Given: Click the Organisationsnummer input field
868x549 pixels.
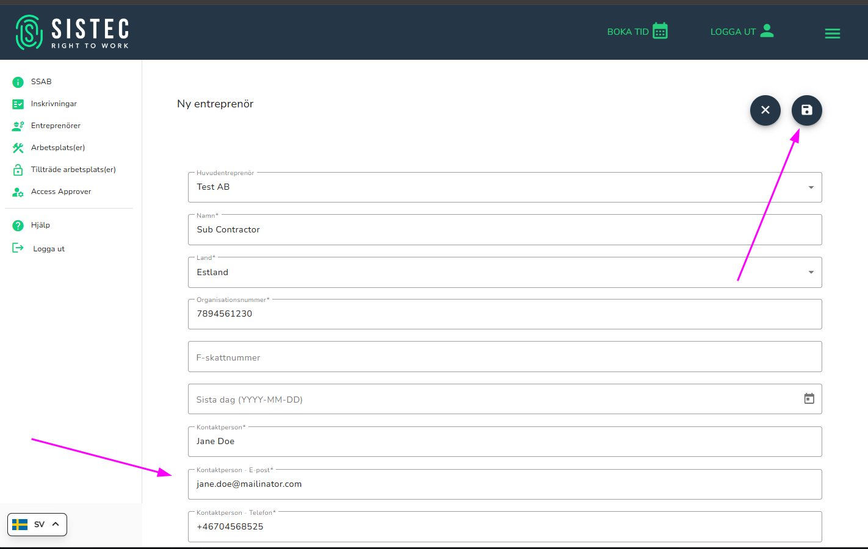Looking at the screenshot, I should coord(505,314).
